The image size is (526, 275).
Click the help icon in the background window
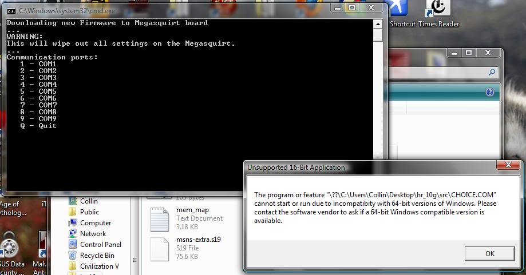tap(490, 92)
